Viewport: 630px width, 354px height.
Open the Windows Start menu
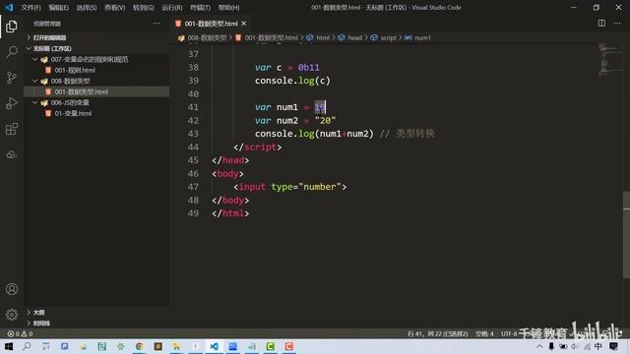[x=9, y=346]
